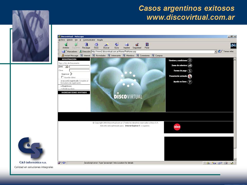Click the vertical scrollbar thumb
The height and width of the screenshot is (185, 247).
coord(235,104)
